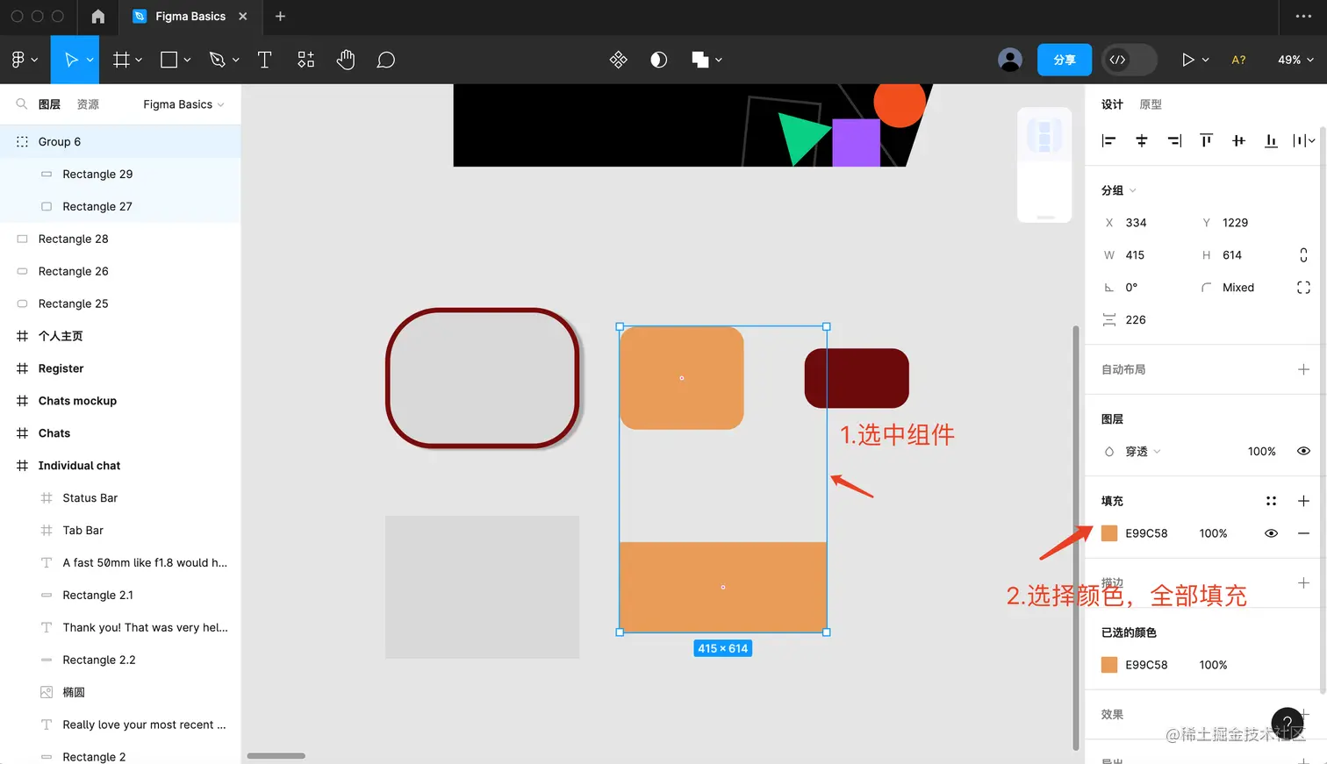This screenshot has height=764, width=1327.
Task: Click the canvas horizontal scrollbar
Action: (276, 756)
